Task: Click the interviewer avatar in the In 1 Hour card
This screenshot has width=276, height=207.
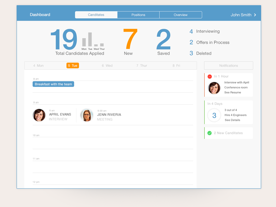Action: tap(214, 88)
